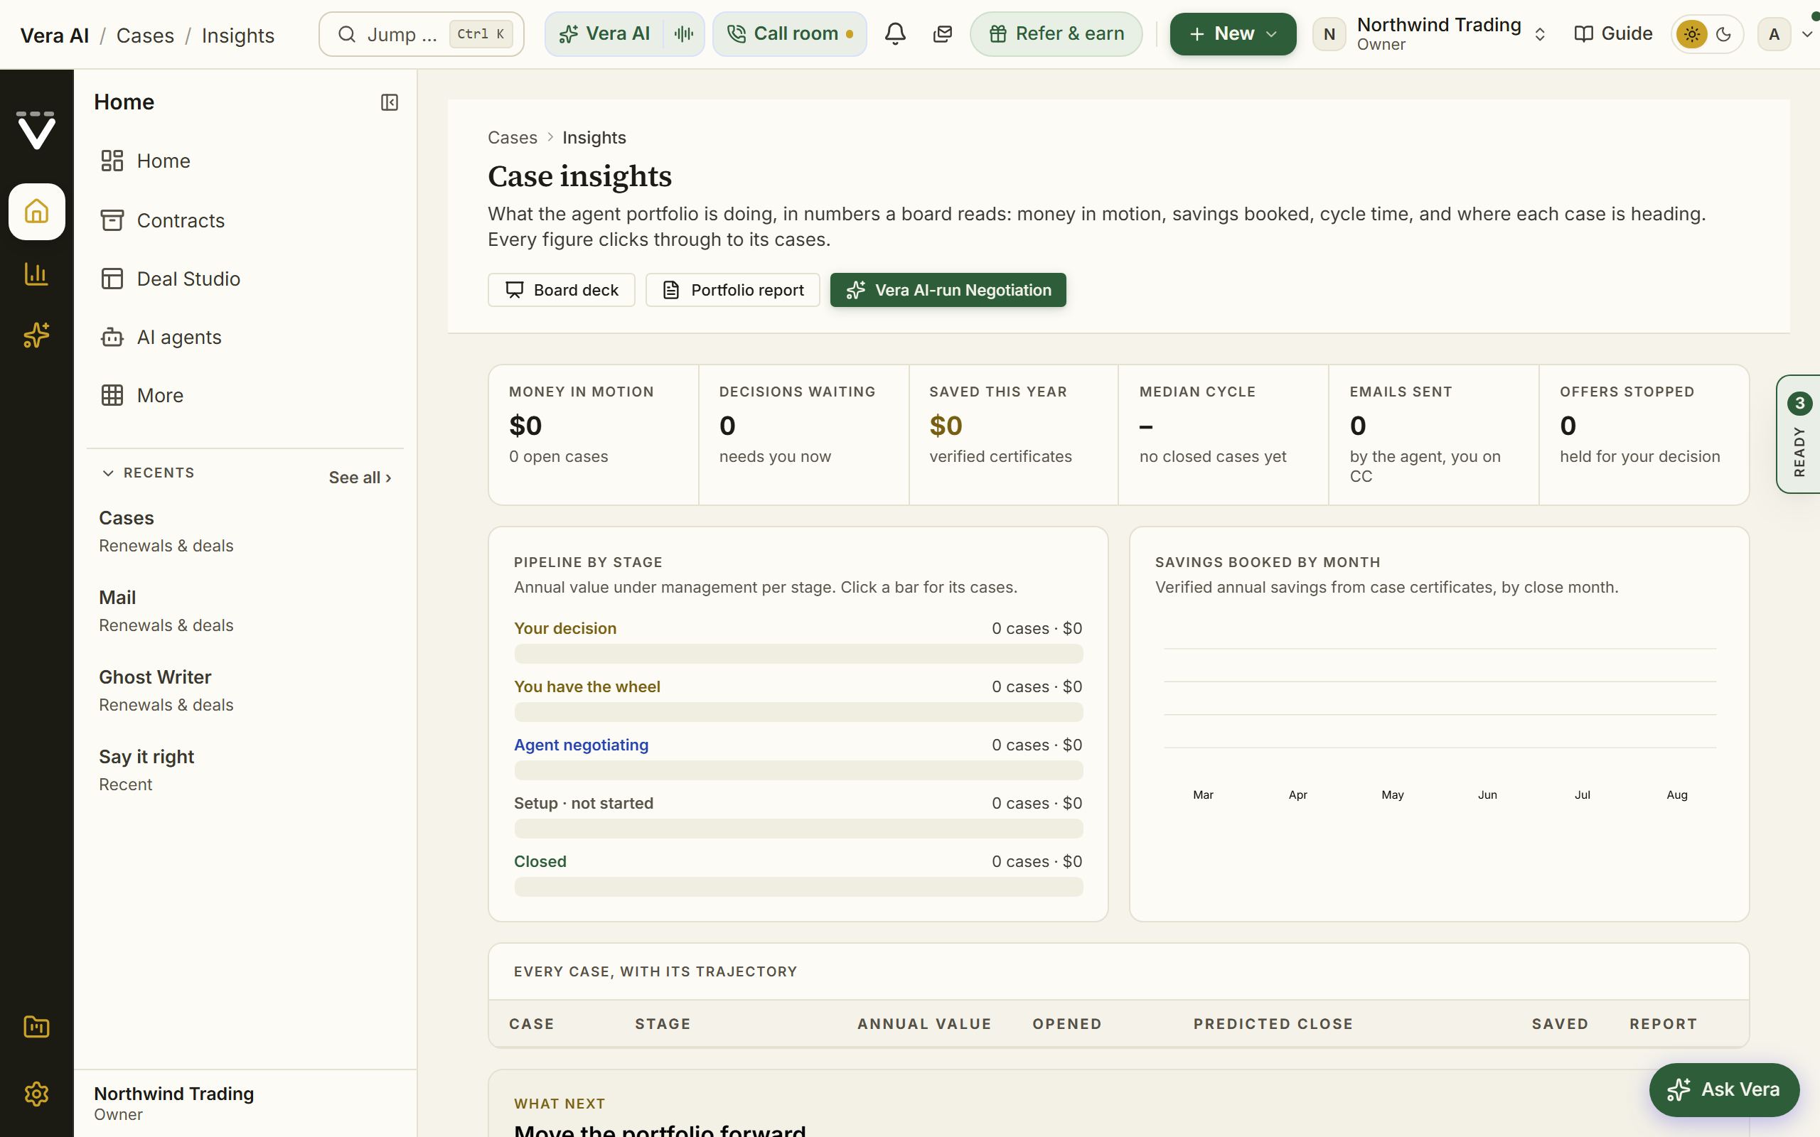Open recent item Say it right
This screenshot has width=1820, height=1137.
(x=245, y=770)
